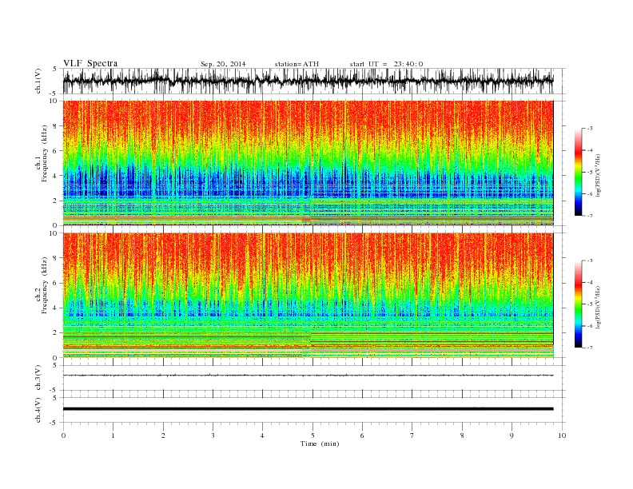Click the ch.3(V) axis label
Viewport: 633px width, 489px height.
coord(38,377)
